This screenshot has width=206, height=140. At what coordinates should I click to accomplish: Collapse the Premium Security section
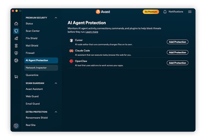coord(56,18)
